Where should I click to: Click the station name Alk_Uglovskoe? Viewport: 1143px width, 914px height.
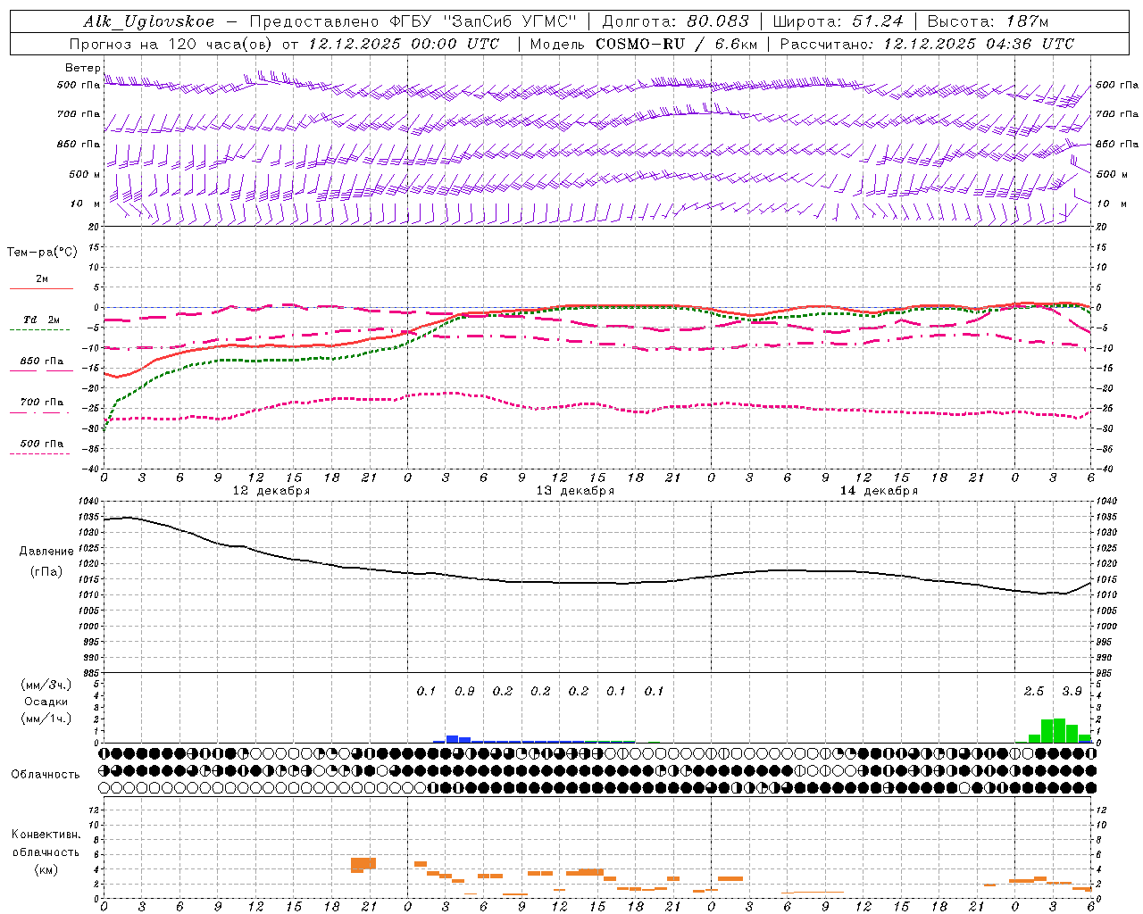149,21
